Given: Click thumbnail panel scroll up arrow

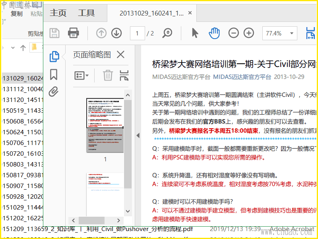Looking at the screenshot, I should (x=128, y=95).
